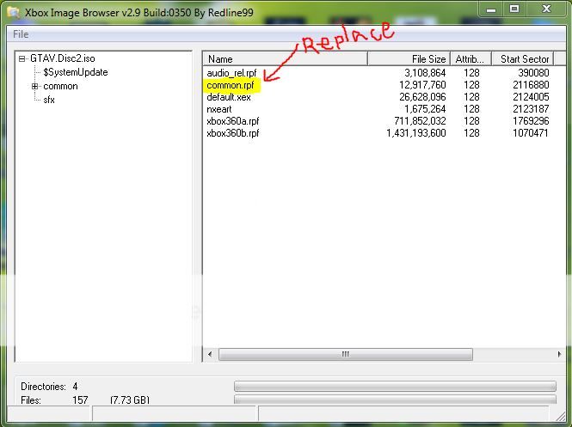Click the Attrib column header
This screenshot has width=572, height=427.
[x=471, y=59]
